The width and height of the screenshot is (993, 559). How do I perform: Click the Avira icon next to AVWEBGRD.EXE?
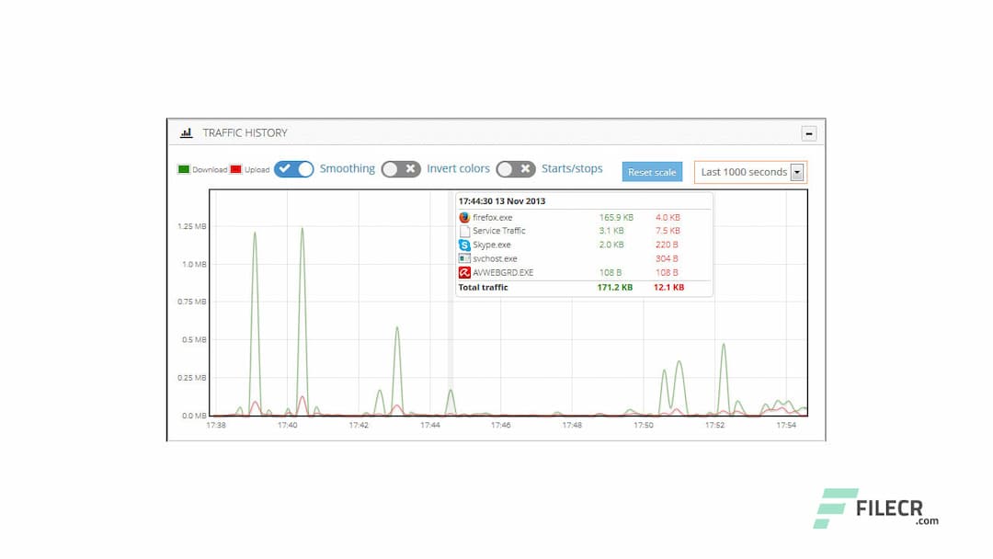463,272
